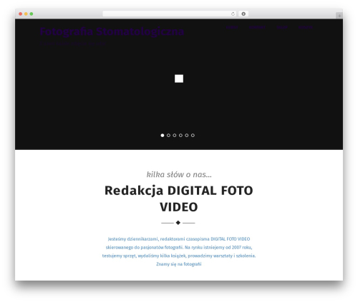Screen dimensions: 358x302
Task: Click the white square in the slider center
Action: 179,79
